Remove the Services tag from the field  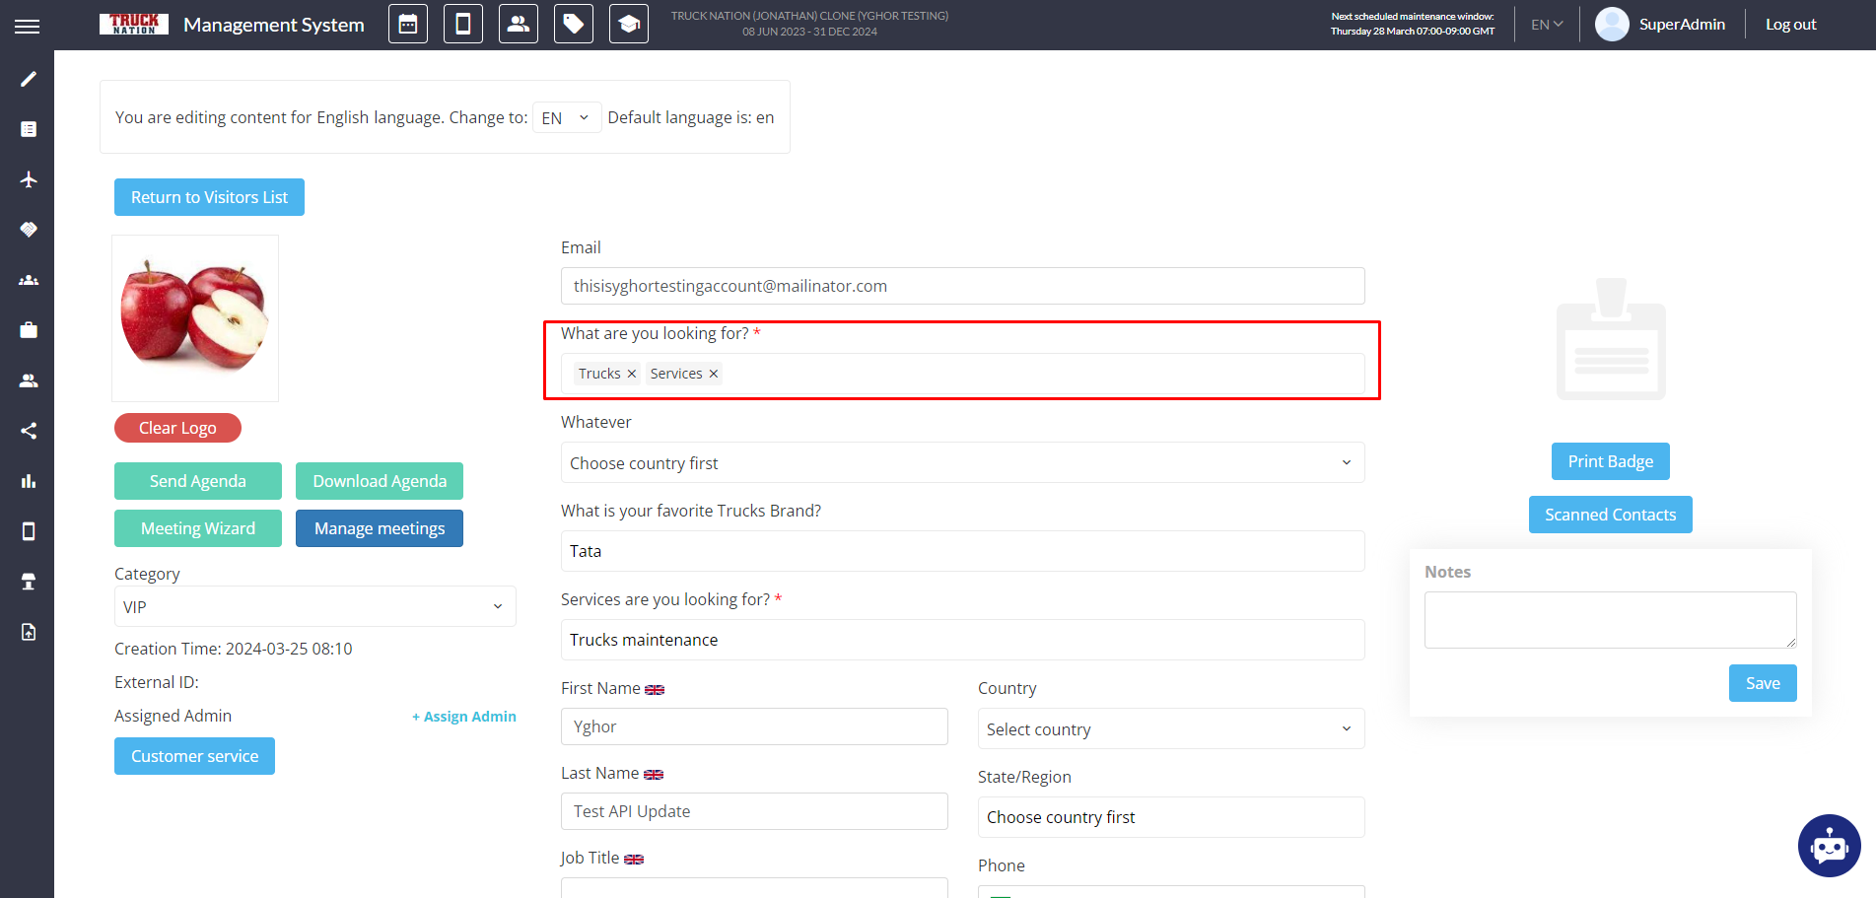point(713,373)
